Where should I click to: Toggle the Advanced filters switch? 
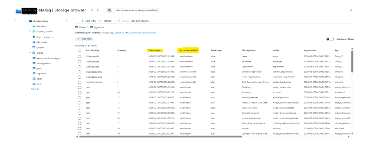pos(330,39)
